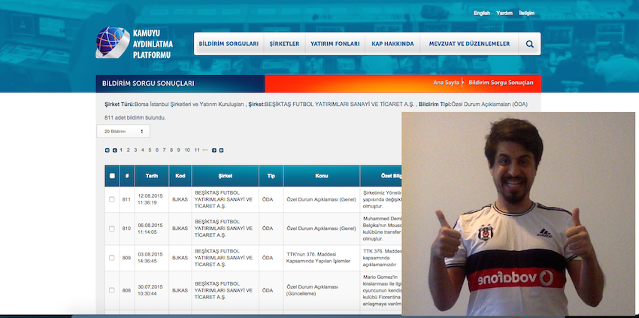Open the MEVZUAT VE DÜZENLEMELER menu
Screen dimensions: 639x318
(x=469, y=44)
